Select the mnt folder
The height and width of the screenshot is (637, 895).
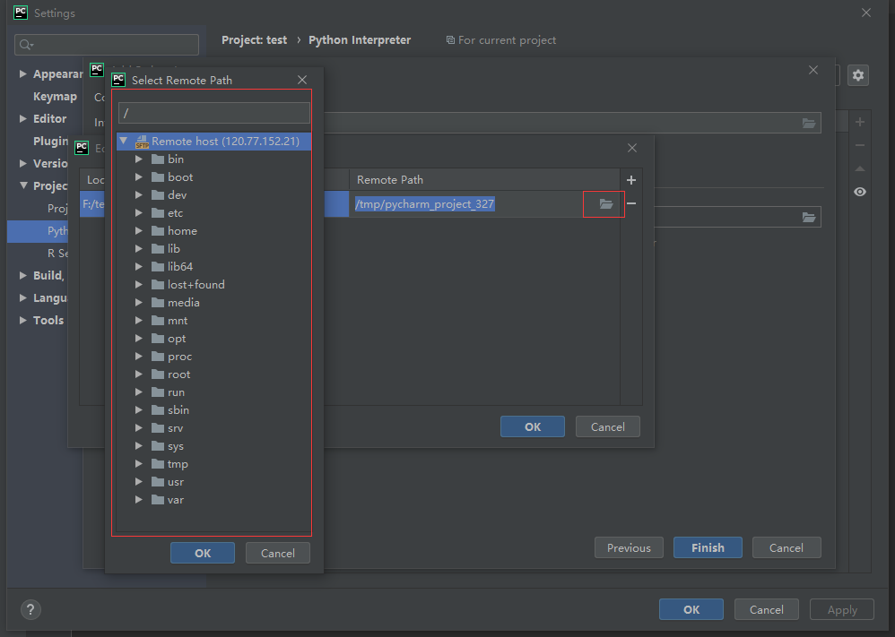point(178,321)
